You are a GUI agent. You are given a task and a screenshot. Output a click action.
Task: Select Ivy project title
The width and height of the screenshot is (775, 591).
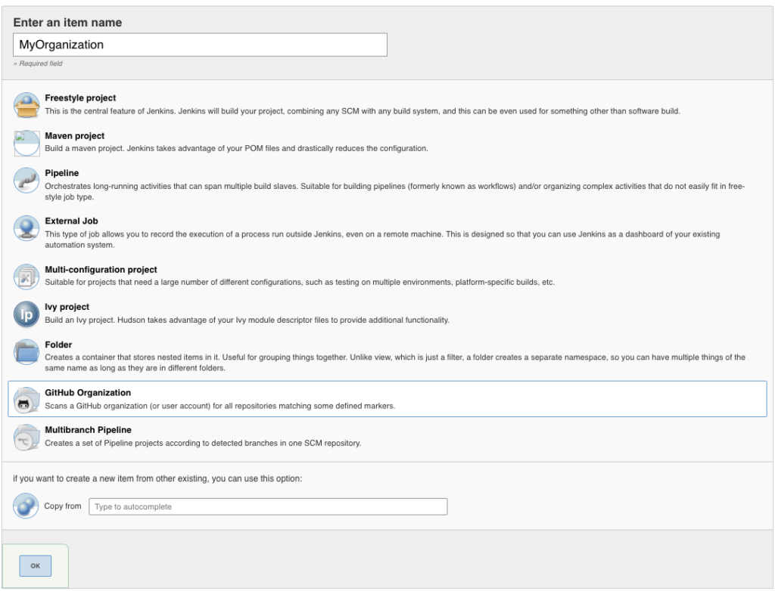(x=67, y=307)
